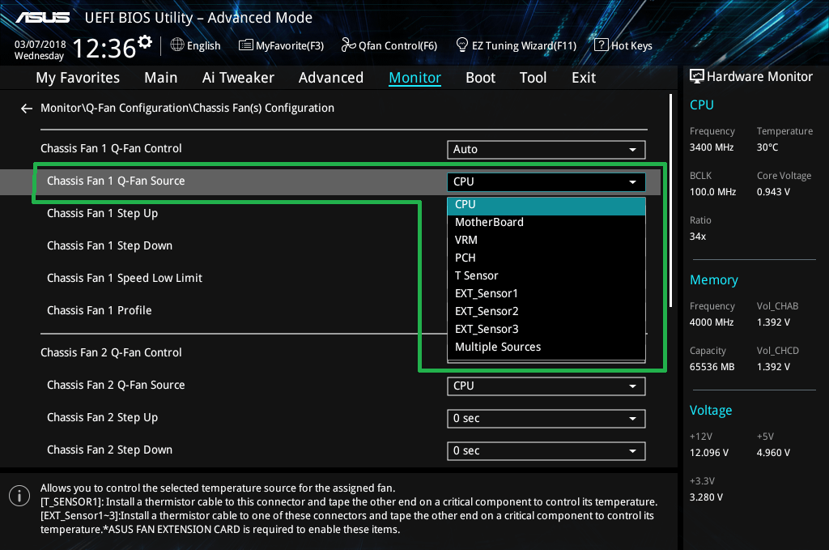This screenshot has height=550, width=829.
Task: Go to the Boot tab
Action: click(x=481, y=78)
